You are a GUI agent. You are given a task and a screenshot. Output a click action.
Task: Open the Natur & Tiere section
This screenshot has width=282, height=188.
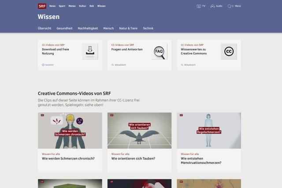coord(128,28)
